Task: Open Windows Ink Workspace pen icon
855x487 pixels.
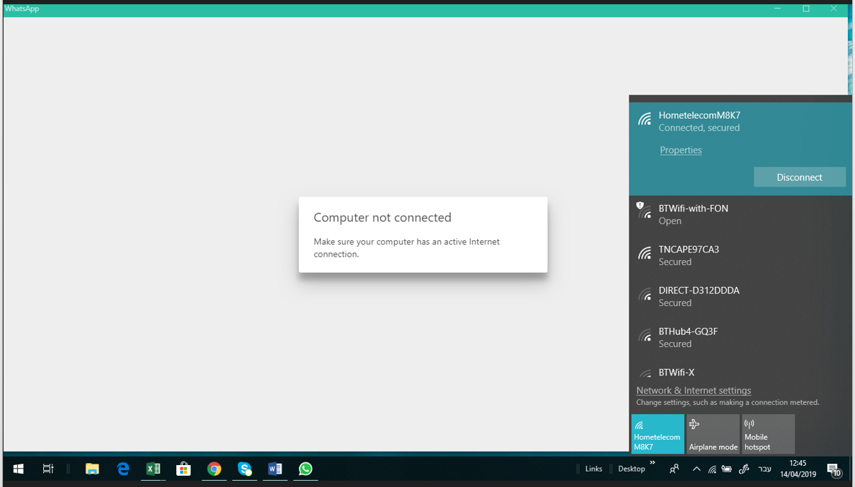Action: [744, 469]
